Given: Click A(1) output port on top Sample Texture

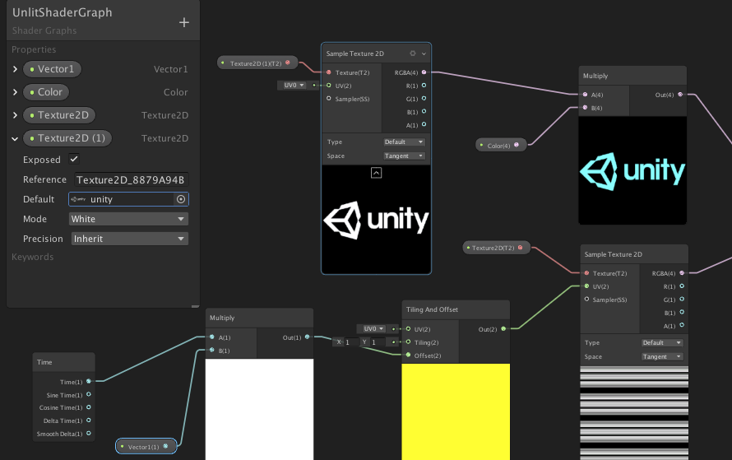Looking at the screenshot, I should coord(424,125).
